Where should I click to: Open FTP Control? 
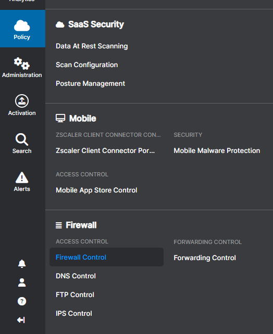[x=75, y=295]
